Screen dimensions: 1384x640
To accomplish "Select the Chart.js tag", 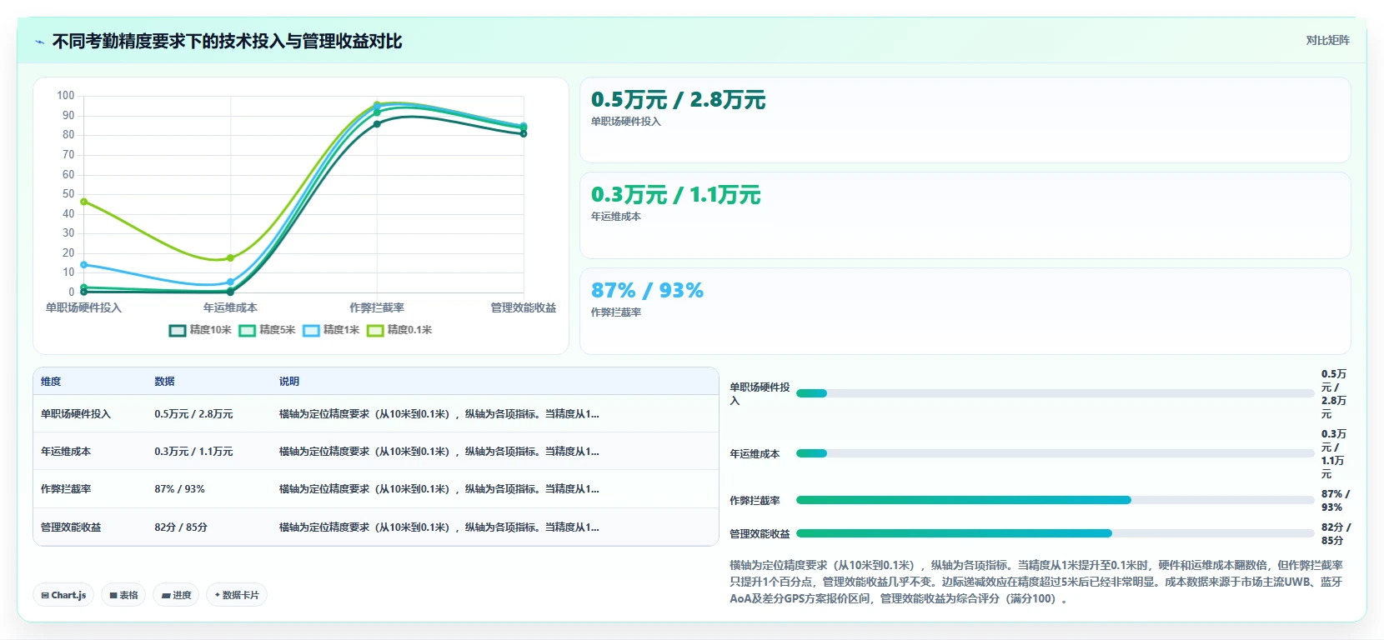I will tap(63, 595).
